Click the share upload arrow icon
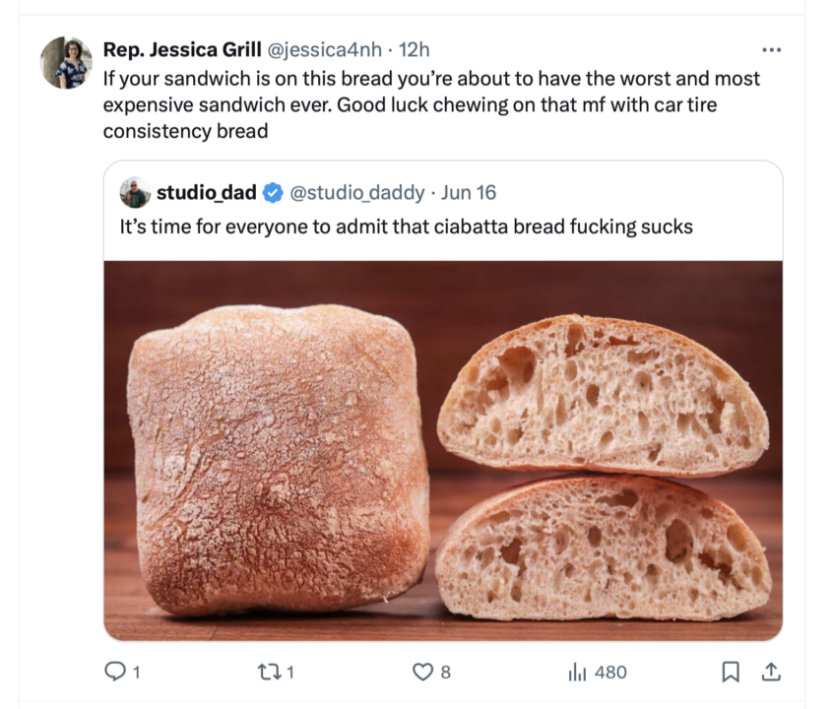The width and height of the screenshot is (833, 709). pyautogui.click(x=772, y=672)
